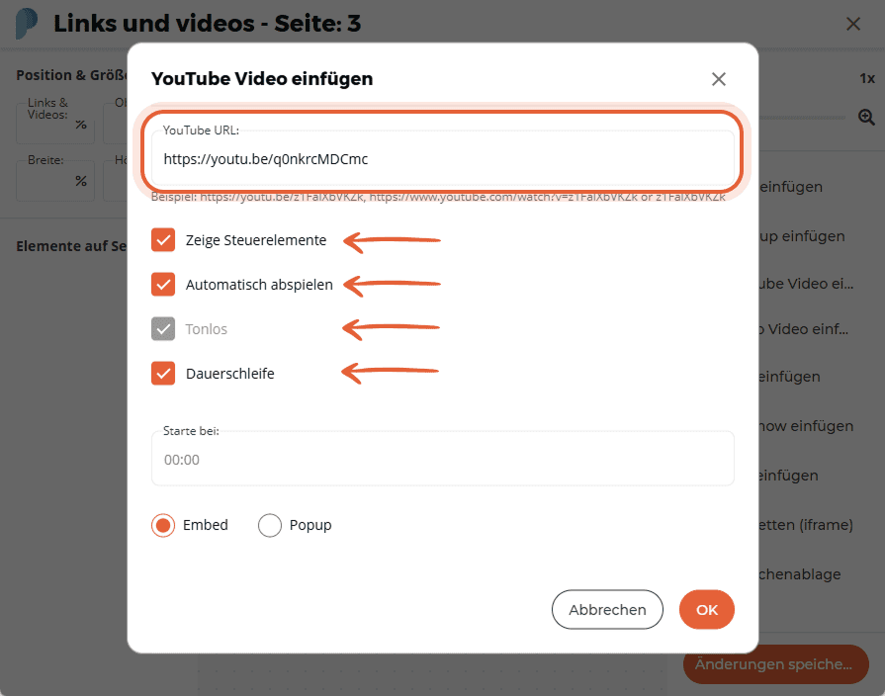Click the app logo in header

(x=27, y=23)
